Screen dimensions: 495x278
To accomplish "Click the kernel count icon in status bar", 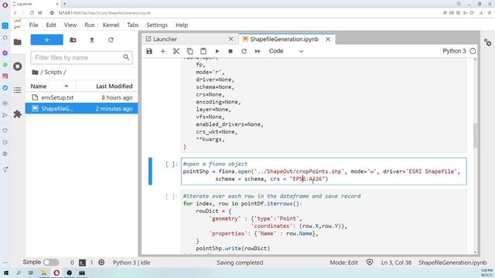I will point(101,263).
